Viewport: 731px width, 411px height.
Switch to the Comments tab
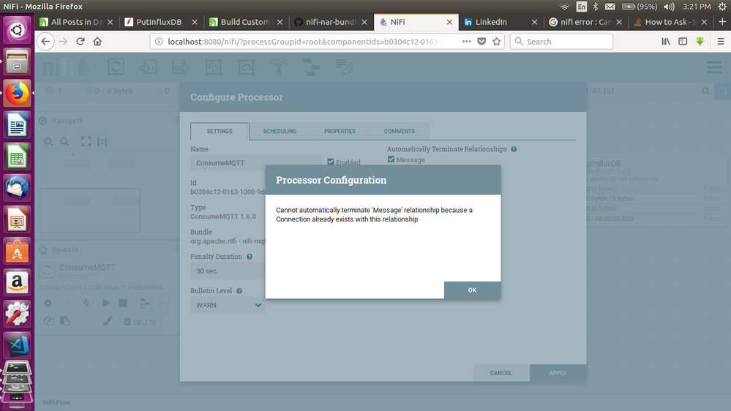pyautogui.click(x=400, y=132)
